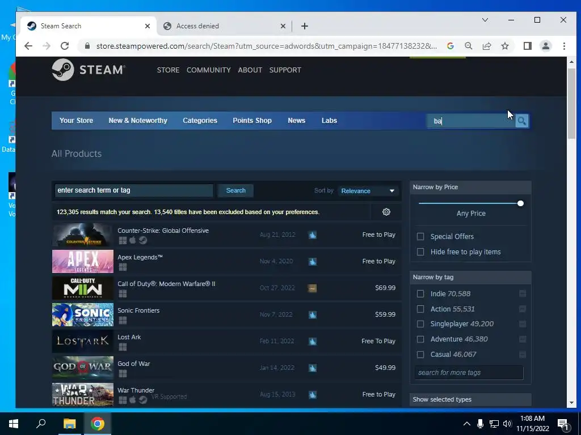This screenshot has width=581, height=435.
Task: Click the page vertical scrollbar
Action: coord(571,104)
